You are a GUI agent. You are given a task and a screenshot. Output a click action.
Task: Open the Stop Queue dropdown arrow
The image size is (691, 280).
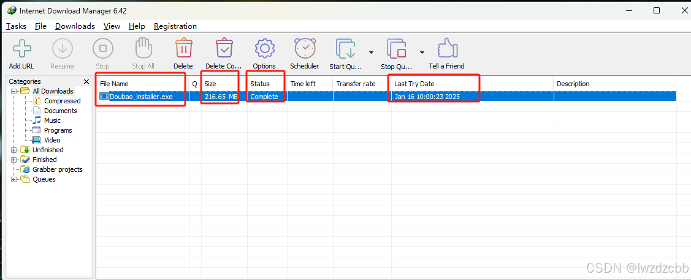click(422, 53)
